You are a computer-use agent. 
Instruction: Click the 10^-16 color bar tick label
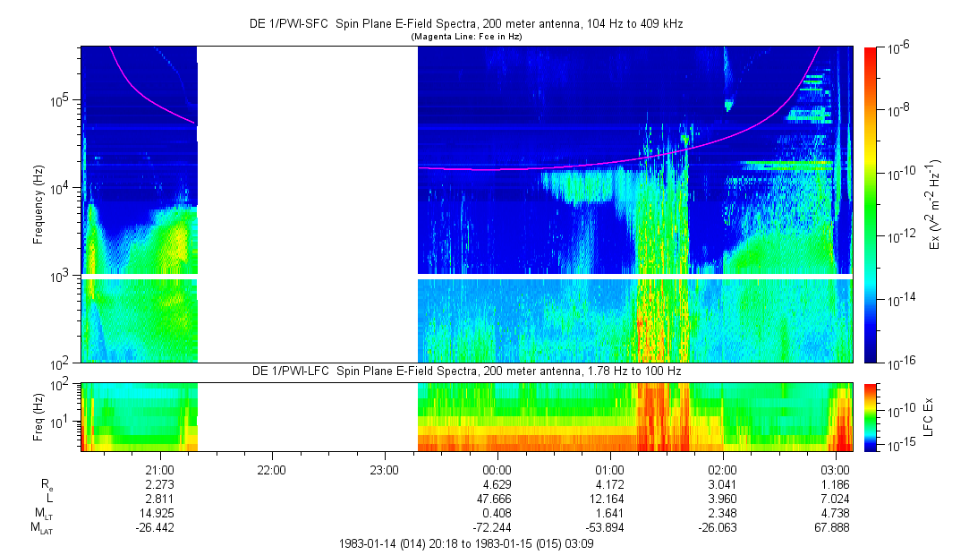899,363
